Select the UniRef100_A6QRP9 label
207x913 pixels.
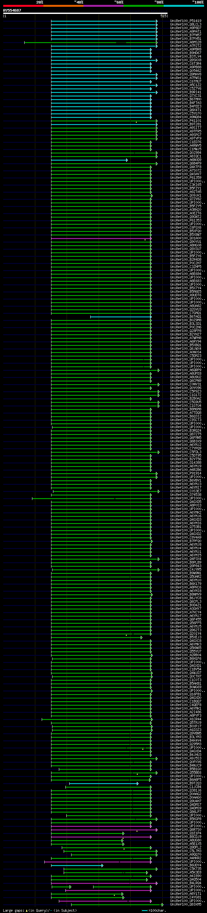pos(186,370)
